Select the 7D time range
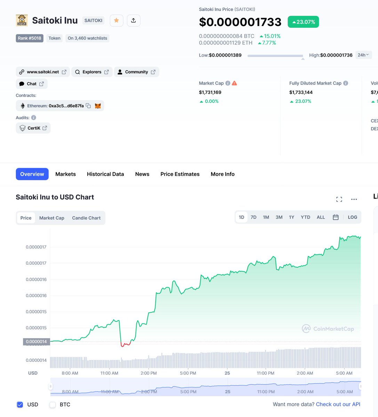 (x=254, y=217)
